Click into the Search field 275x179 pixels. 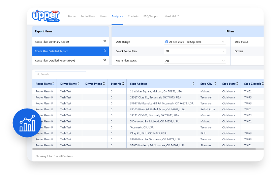click(x=61, y=74)
